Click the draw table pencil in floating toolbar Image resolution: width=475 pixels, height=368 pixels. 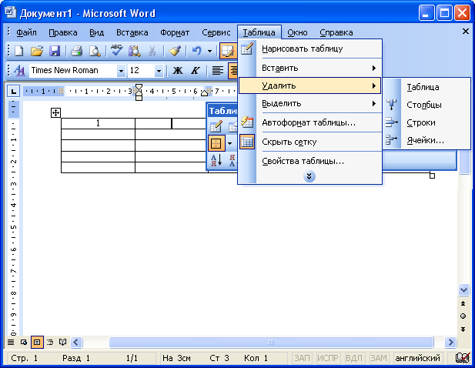(216, 126)
